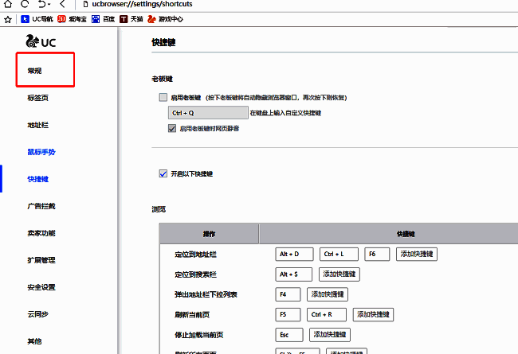
Task: Open the UC导航 bookmark
Action: (37, 19)
